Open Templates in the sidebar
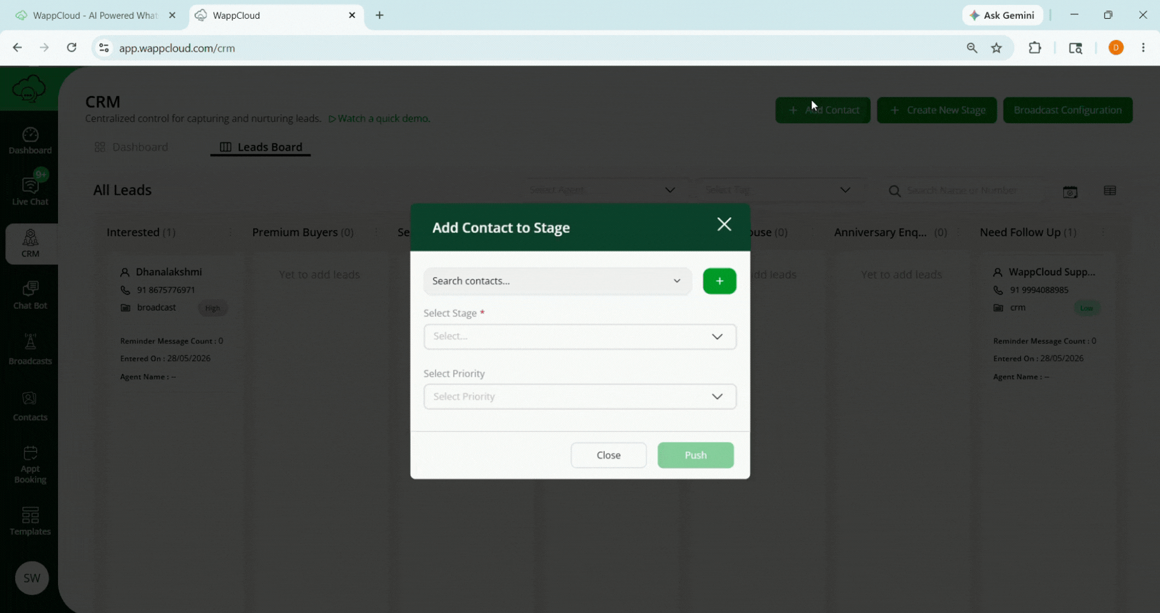 point(30,521)
